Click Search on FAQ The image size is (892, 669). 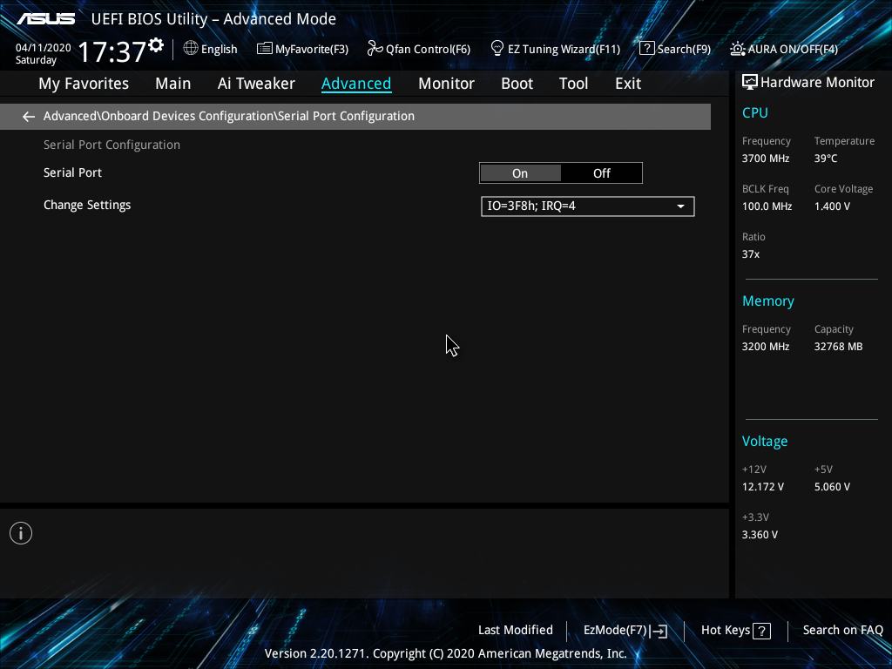(x=842, y=631)
